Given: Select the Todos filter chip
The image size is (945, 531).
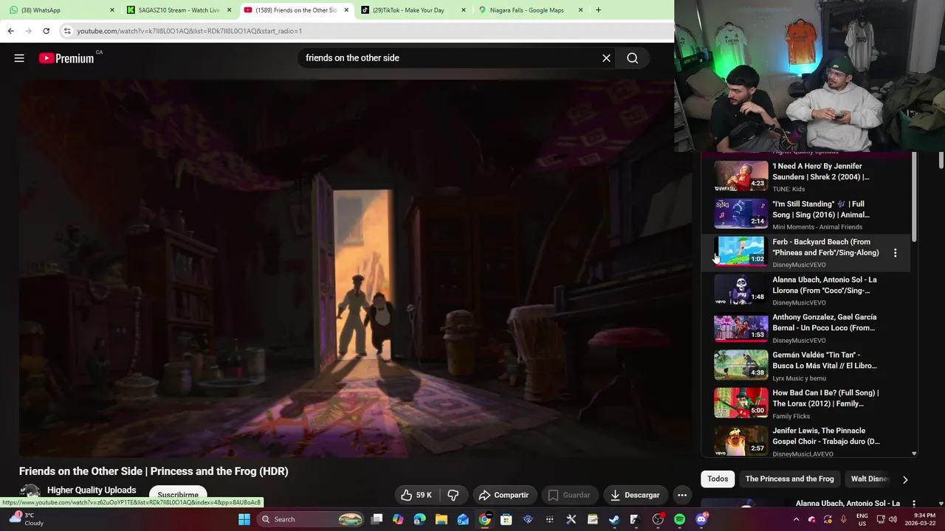Looking at the screenshot, I should click(718, 479).
